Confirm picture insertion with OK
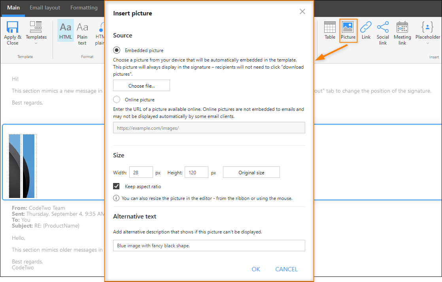Image resolution: width=442 pixels, height=282 pixels. [x=255, y=269]
